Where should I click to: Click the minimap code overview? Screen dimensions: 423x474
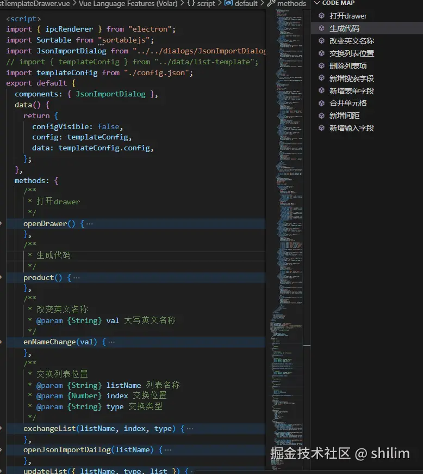click(287, 239)
